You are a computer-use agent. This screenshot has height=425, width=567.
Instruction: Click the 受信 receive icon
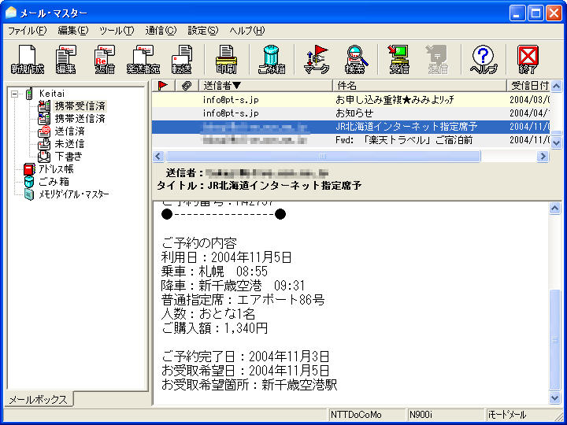[x=399, y=60]
